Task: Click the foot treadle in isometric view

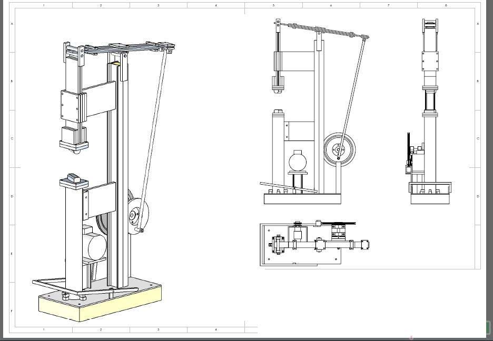Action: pyautogui.click(x=53, y=284)
